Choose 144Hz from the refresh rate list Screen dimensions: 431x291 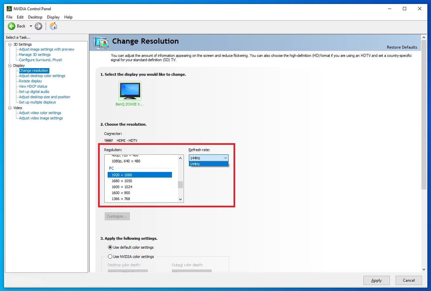tap(209, 164)
